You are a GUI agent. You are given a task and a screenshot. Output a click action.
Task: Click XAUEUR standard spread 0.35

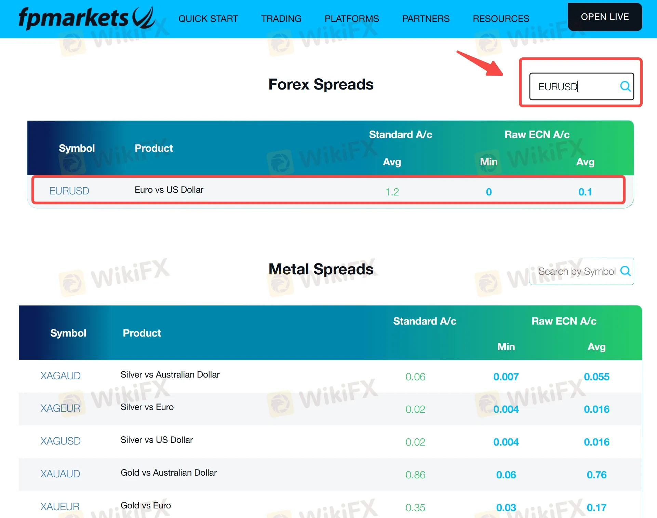click(x=415, y=507)
